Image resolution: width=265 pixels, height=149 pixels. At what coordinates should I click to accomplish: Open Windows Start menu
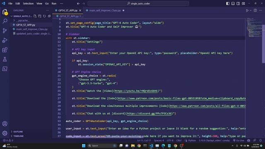pyautogui.click(x=84, y=146)
